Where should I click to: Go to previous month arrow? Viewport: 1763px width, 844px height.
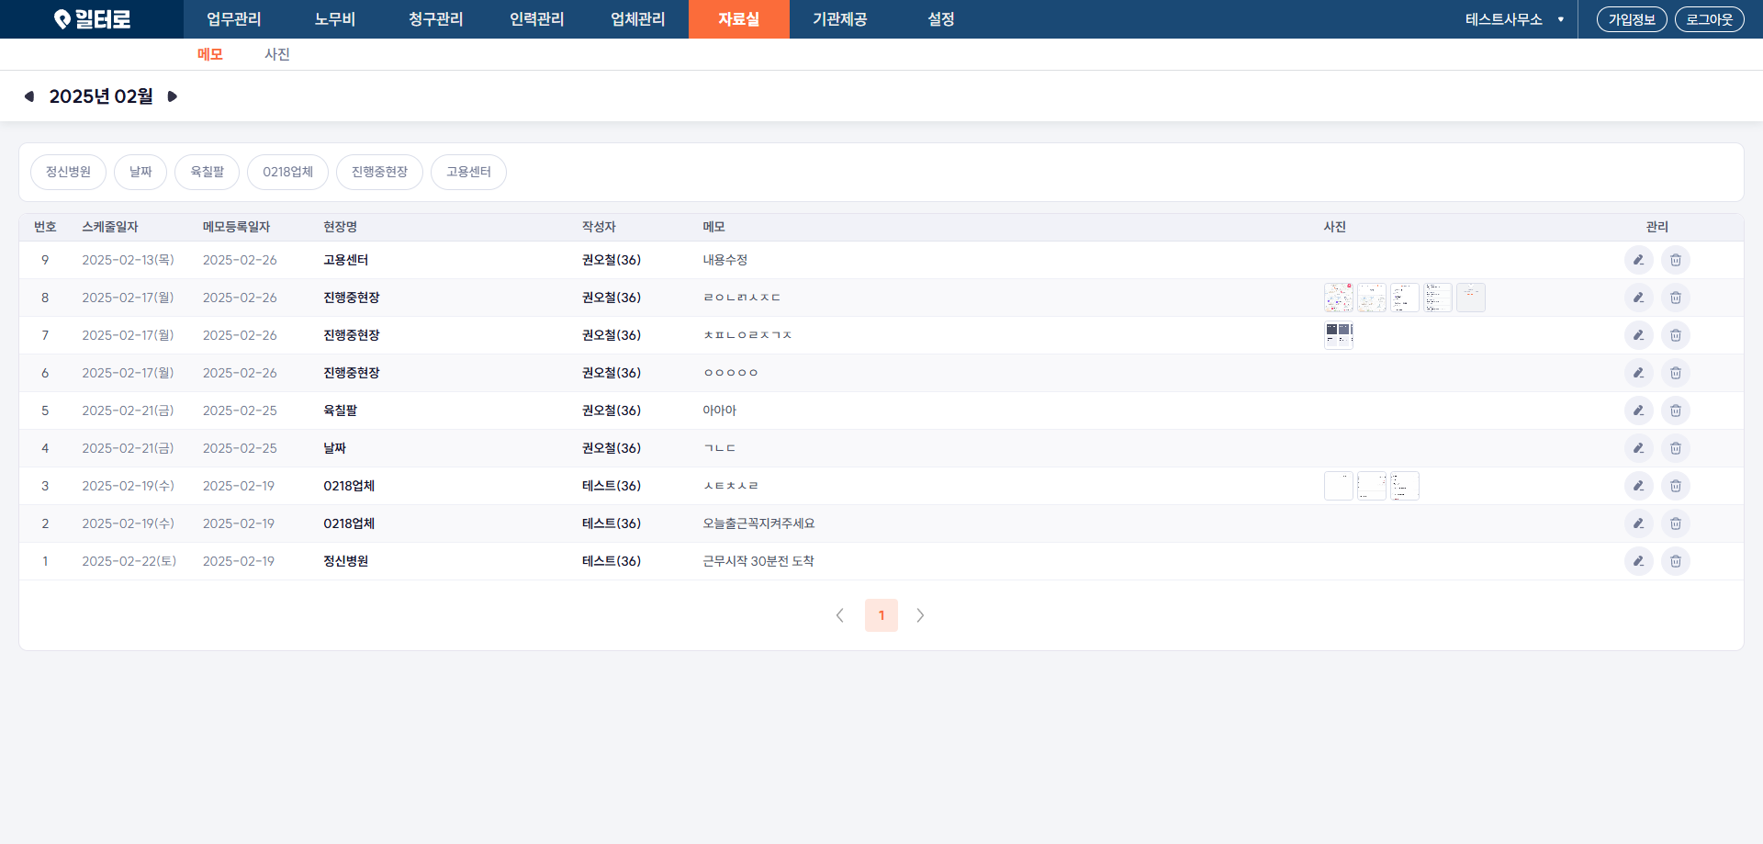[29, 96]
